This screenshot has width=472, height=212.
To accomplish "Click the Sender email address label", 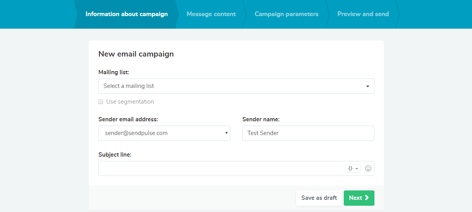I will [128, 119].
